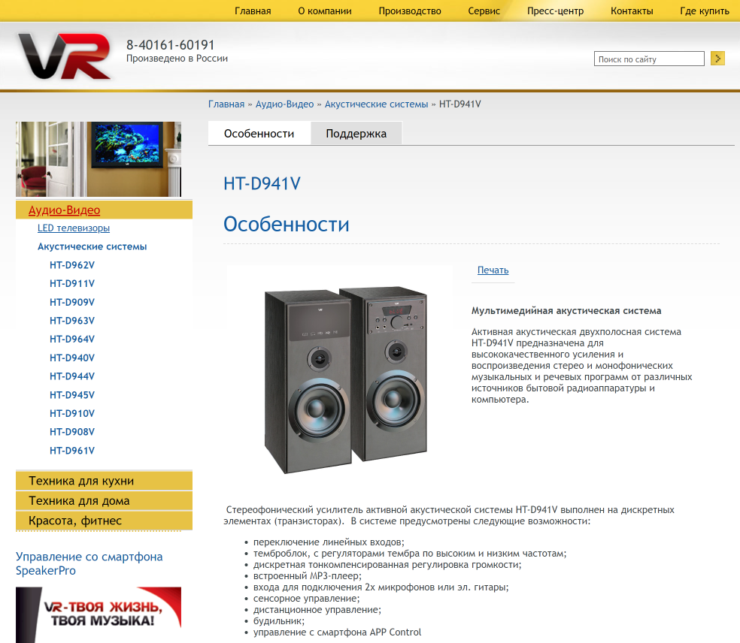This screenshot has width=740, height=643.
Task: Select HT-D911V in the sidebar
Action: (x=72, y=283)
